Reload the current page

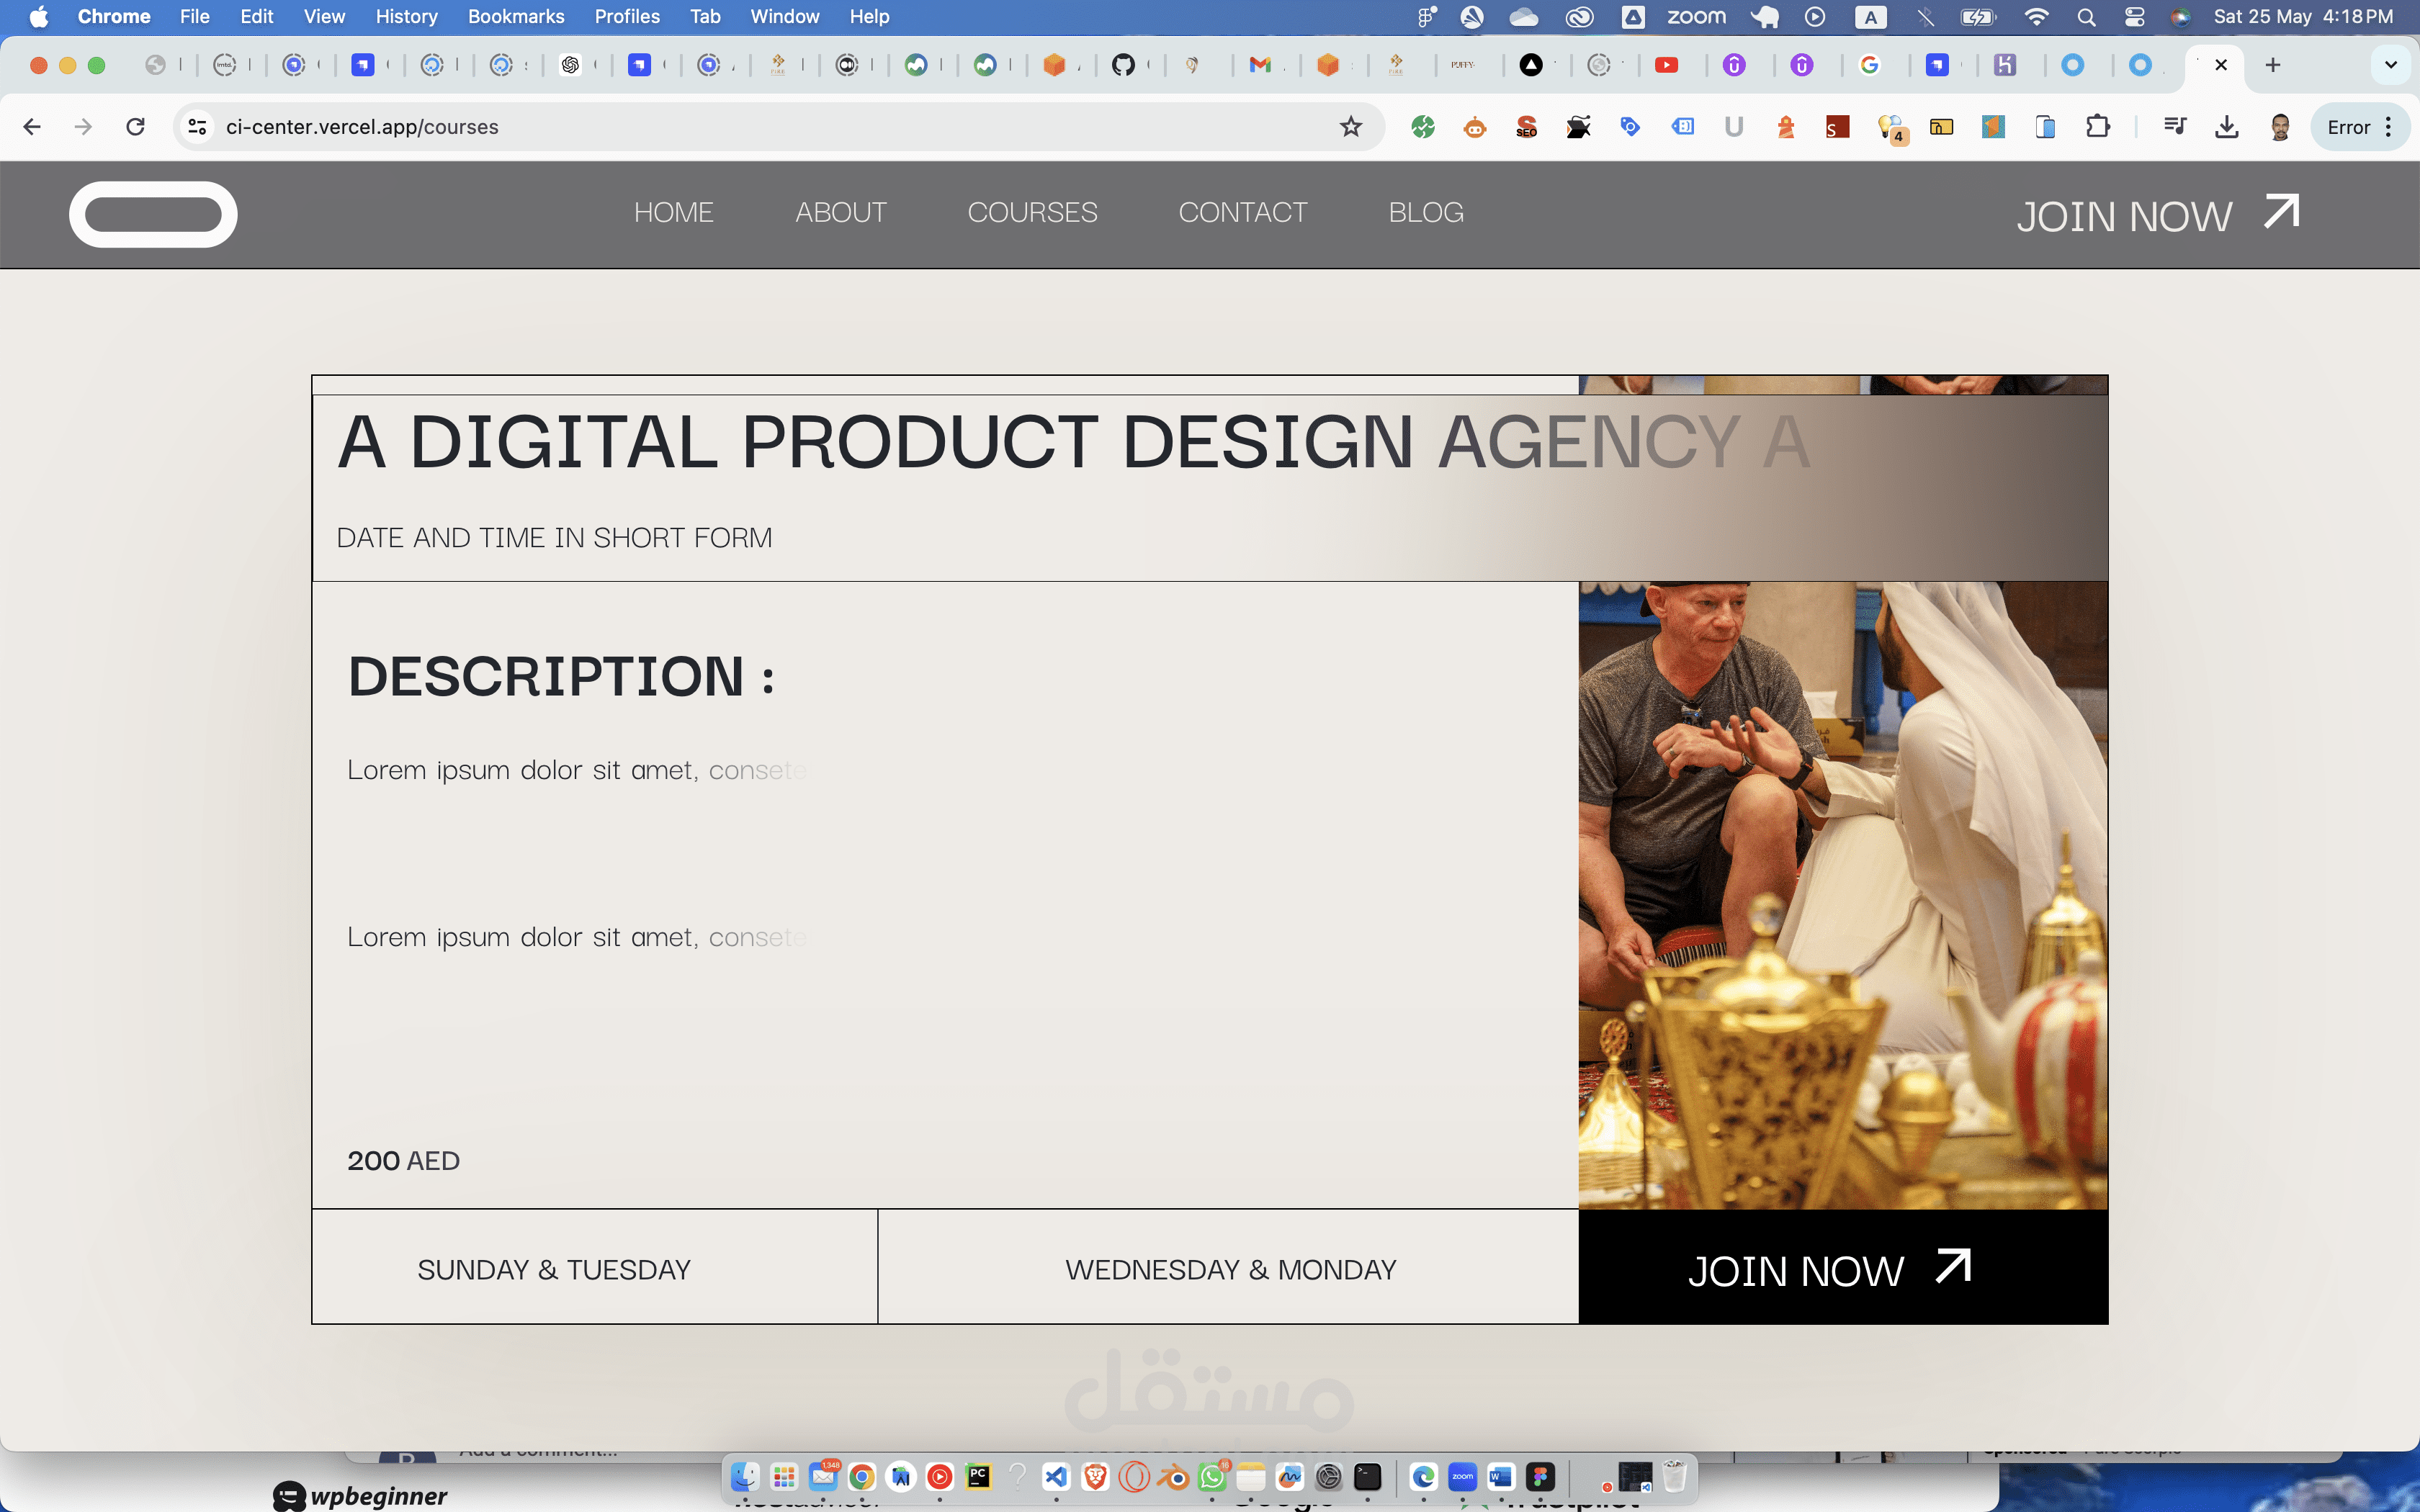click(x=135, y=127)
